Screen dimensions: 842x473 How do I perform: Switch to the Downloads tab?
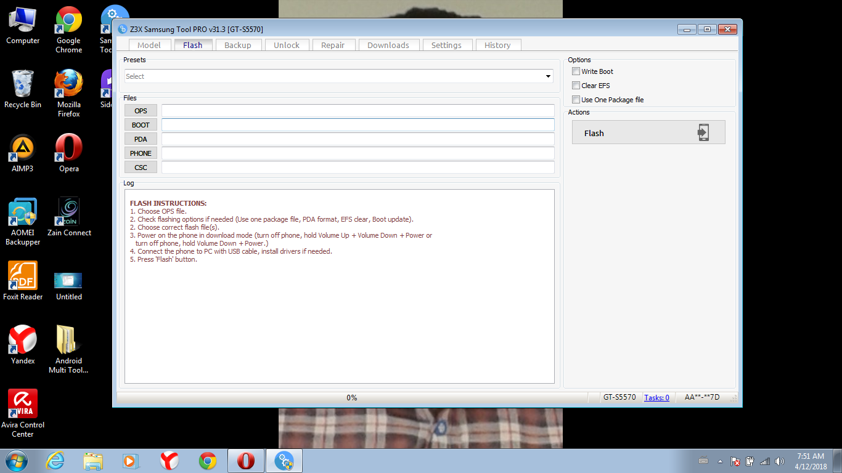[388, 45]
